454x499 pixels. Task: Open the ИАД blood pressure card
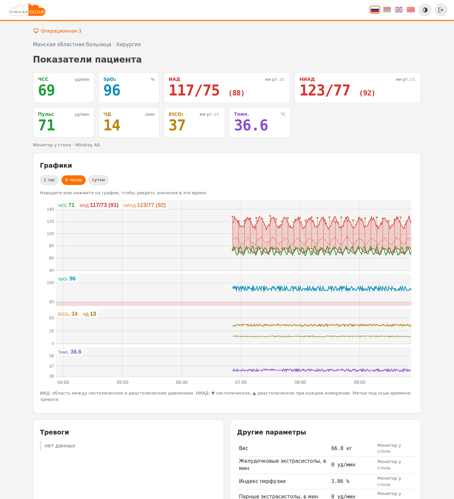click(227, 88)
